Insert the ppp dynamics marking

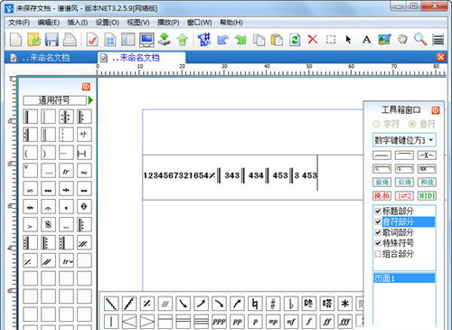click(219, 322)
